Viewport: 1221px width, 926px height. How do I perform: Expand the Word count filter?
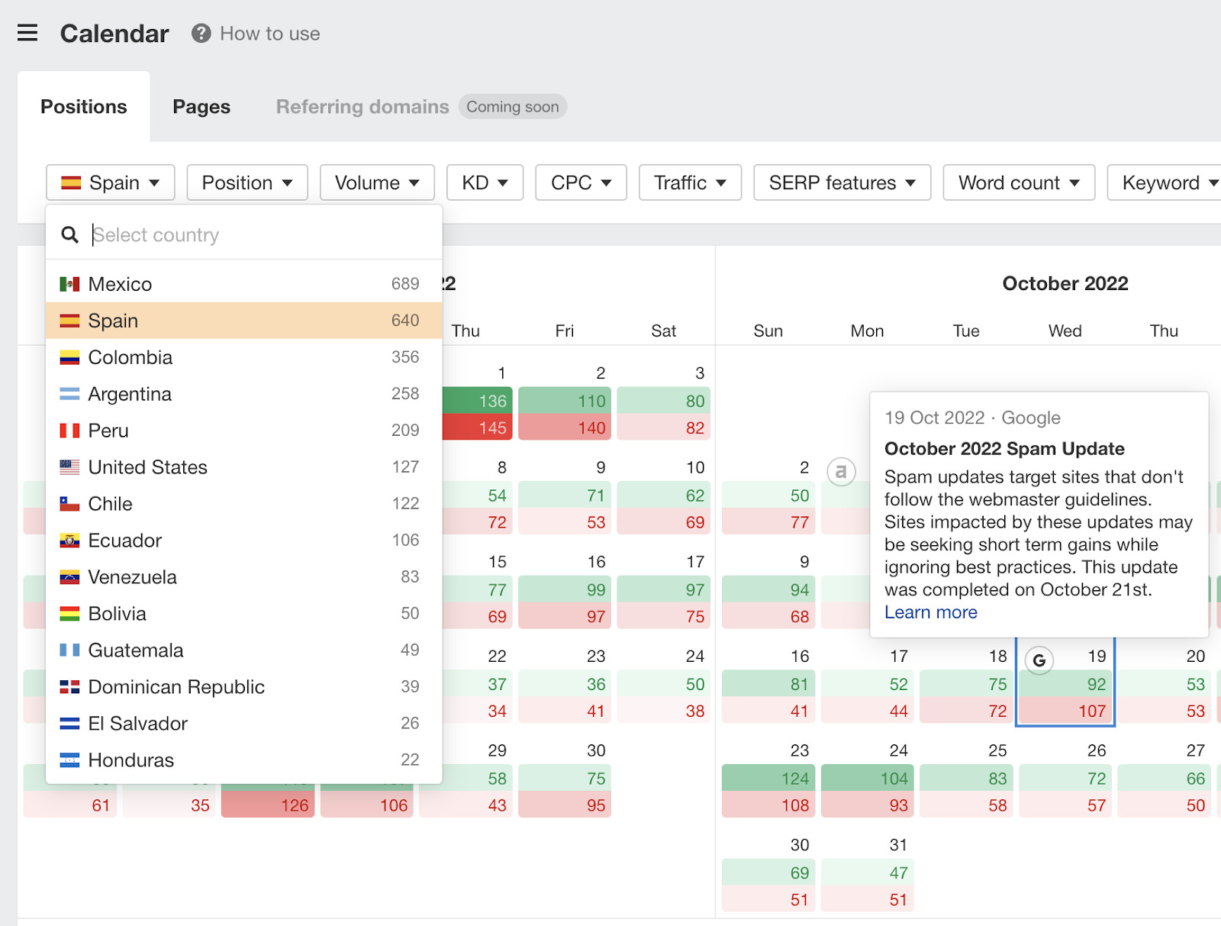[1019, 182]
